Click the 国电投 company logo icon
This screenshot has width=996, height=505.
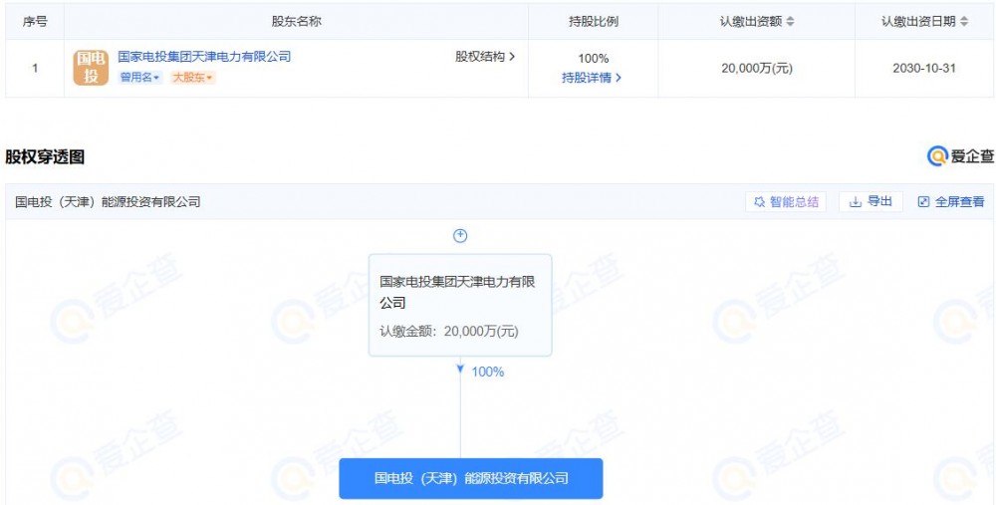(x=91, y=68)
